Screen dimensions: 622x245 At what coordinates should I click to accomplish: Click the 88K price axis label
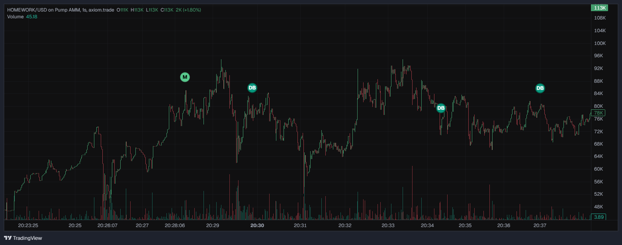[x=600, y=81]
